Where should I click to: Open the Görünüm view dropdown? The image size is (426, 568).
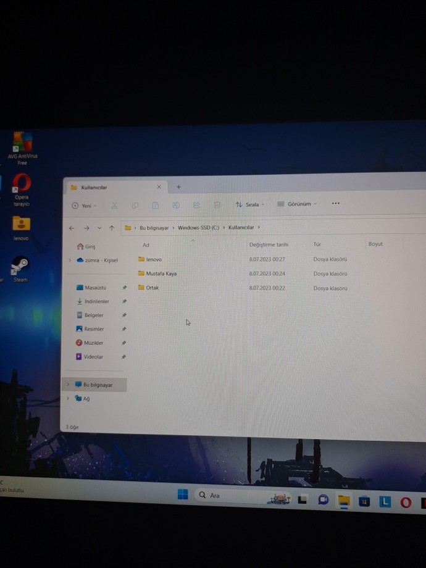click(297, 204)
